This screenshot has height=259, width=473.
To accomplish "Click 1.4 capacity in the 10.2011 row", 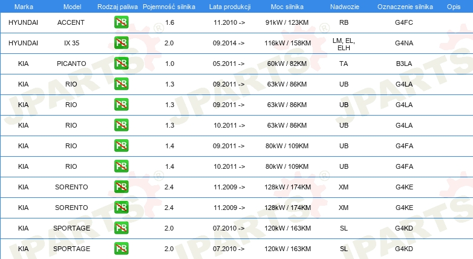I will (x=169, y=166).
